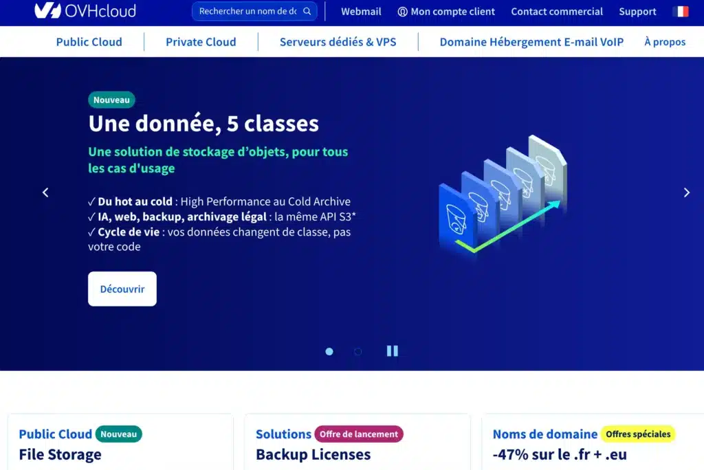Open the À propos menu

click(x=665, y=42)
